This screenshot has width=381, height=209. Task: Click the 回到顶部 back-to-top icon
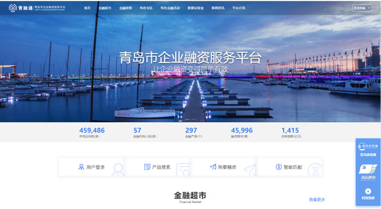pos(368,191)
